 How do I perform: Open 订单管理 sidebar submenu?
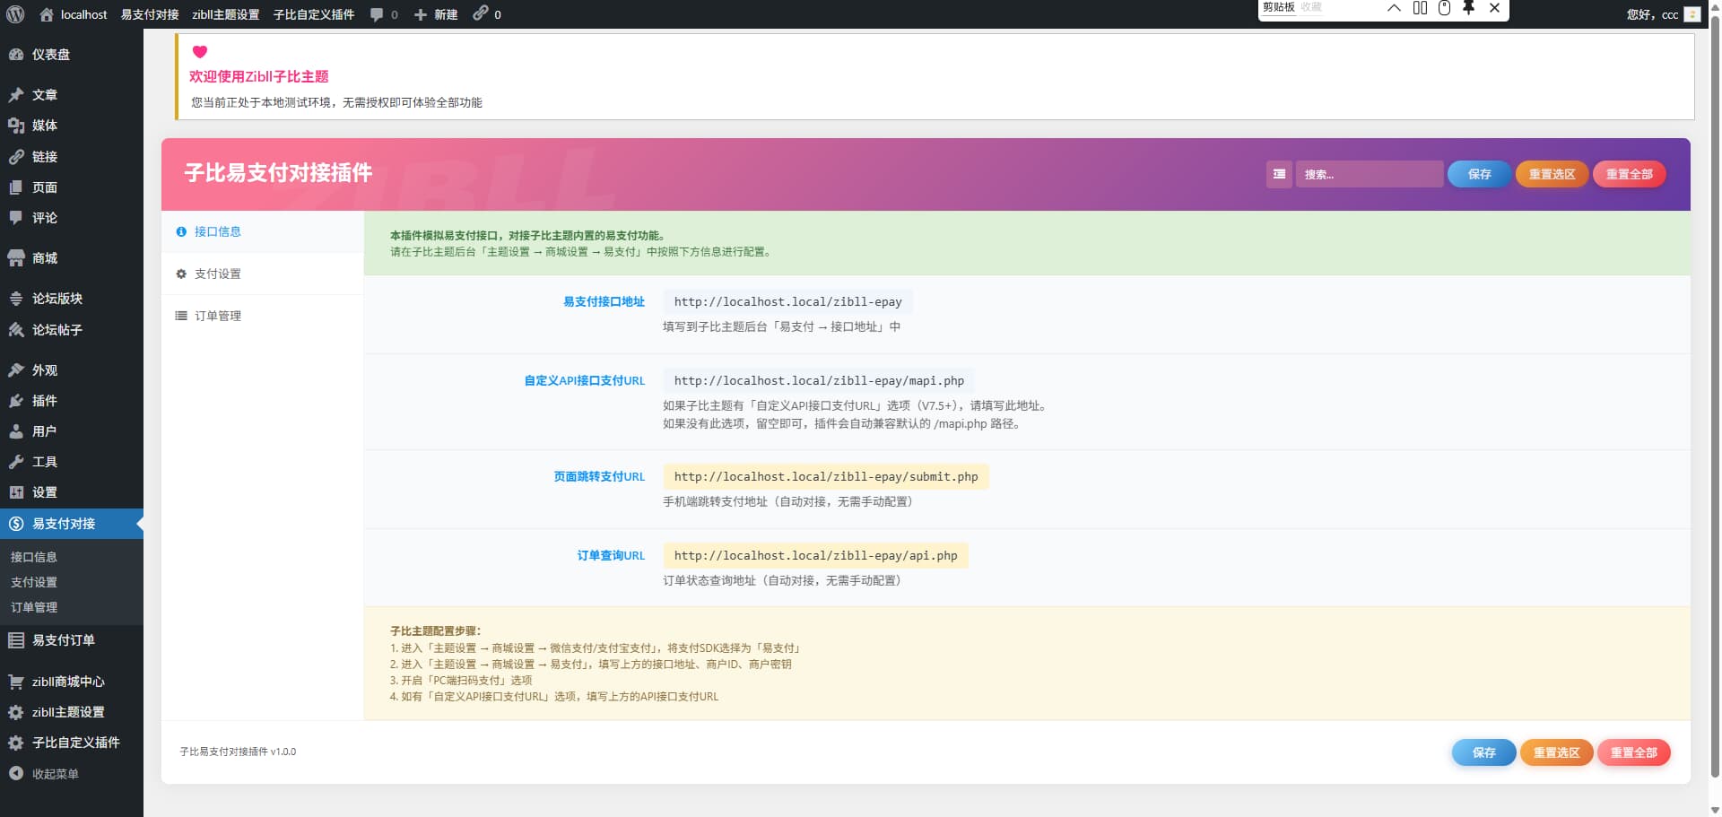pos(34,607)
